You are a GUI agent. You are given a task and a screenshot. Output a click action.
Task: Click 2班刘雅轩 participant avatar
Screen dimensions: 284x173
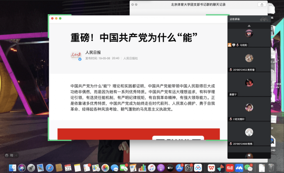tap(249, 108)
